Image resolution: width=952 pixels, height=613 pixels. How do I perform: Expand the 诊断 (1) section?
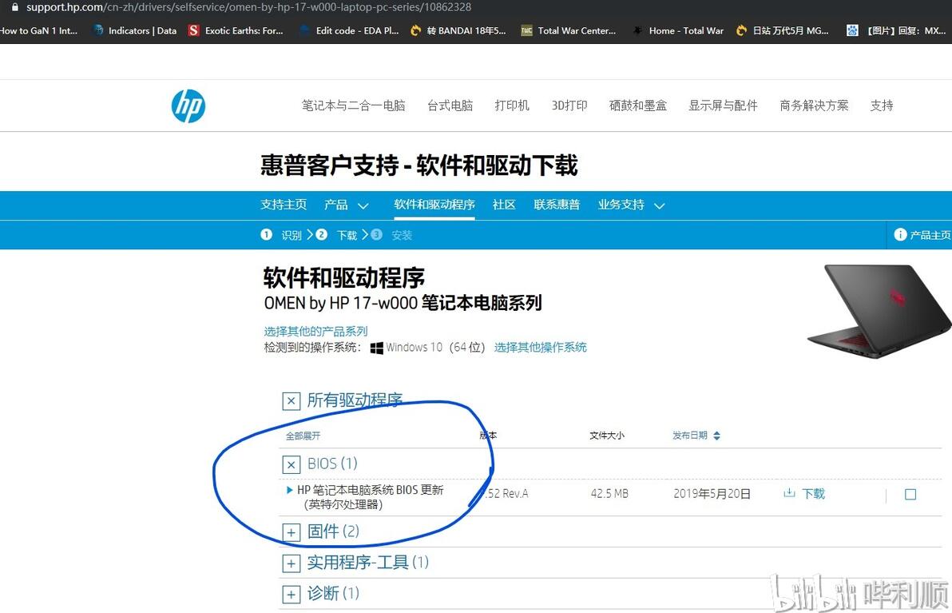pyautogui.click(x=292, y=594)
